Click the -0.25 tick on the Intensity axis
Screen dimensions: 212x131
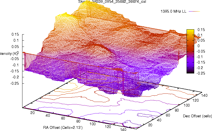coord(14,83)
